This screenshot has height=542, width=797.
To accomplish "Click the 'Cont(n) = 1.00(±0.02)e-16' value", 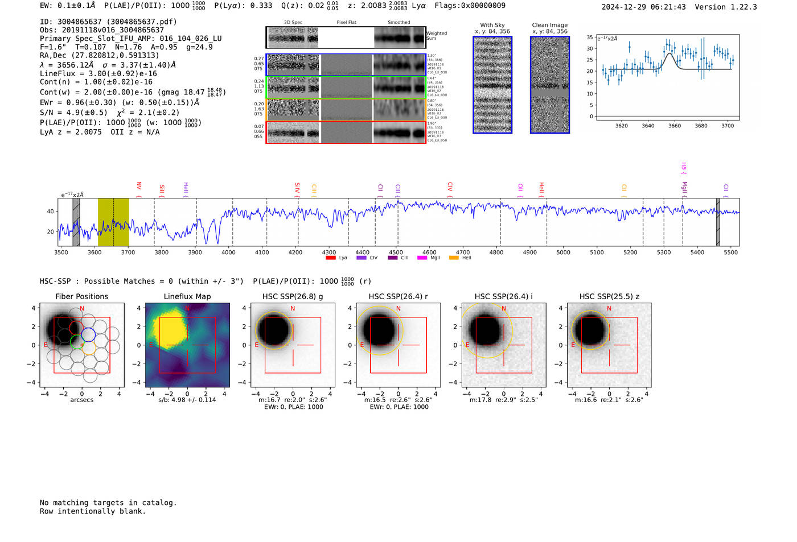I will pos(96,82).
